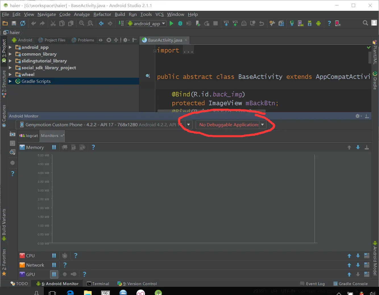Pause the CPU monitor
The image size is (379, 295).
pos(54,256)
